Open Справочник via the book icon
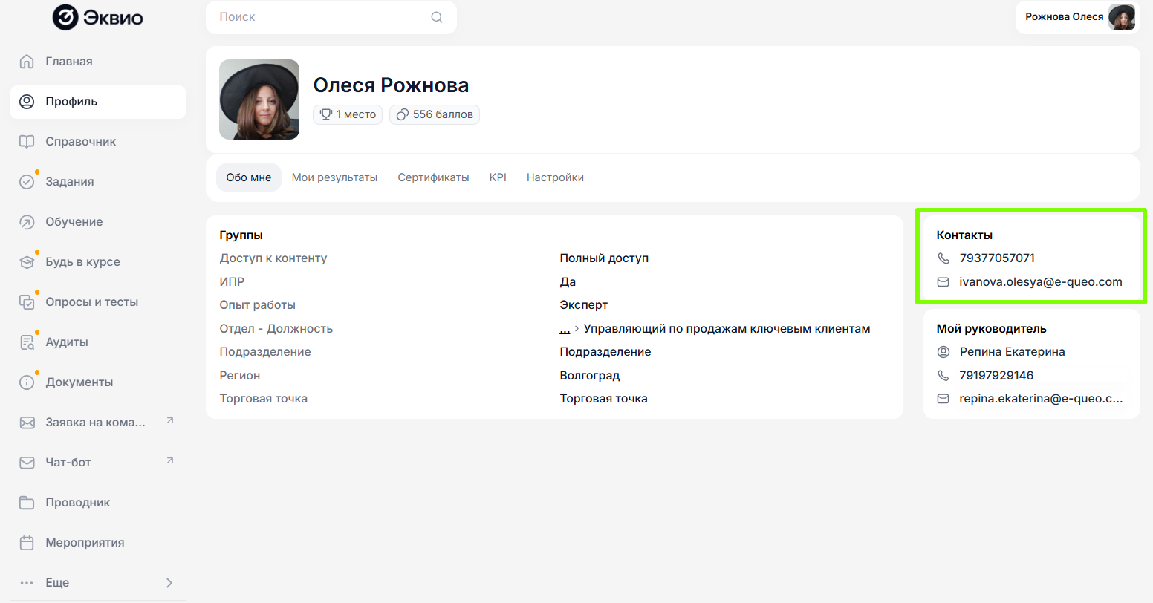 pyautogui.click(x=27, y=142)
